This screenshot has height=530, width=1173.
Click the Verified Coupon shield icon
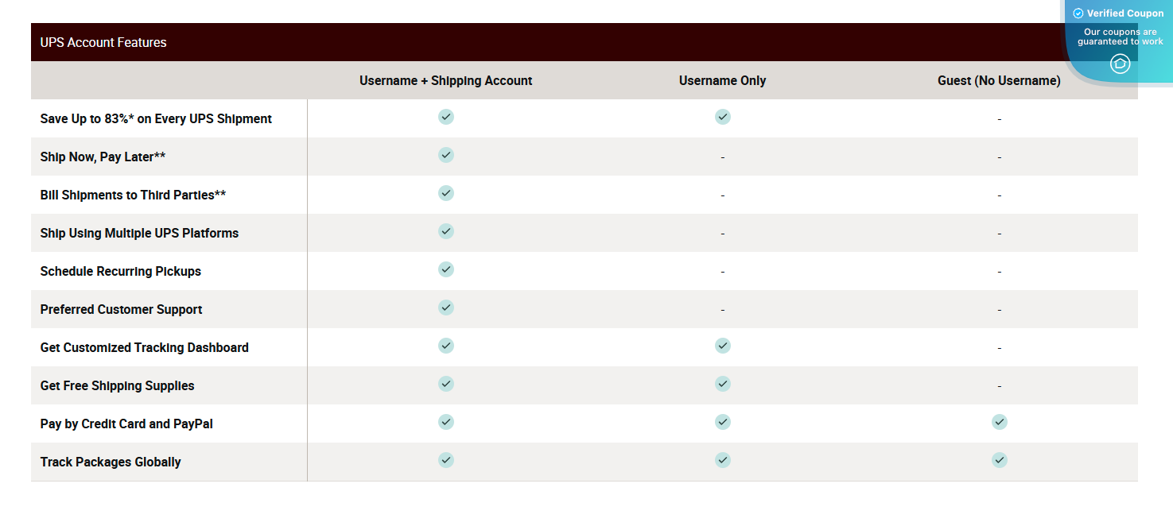click(1120, 64)
